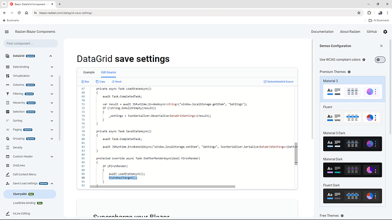Open the hamburger navigation menu
392x220 pixels.
click(7, 32)
